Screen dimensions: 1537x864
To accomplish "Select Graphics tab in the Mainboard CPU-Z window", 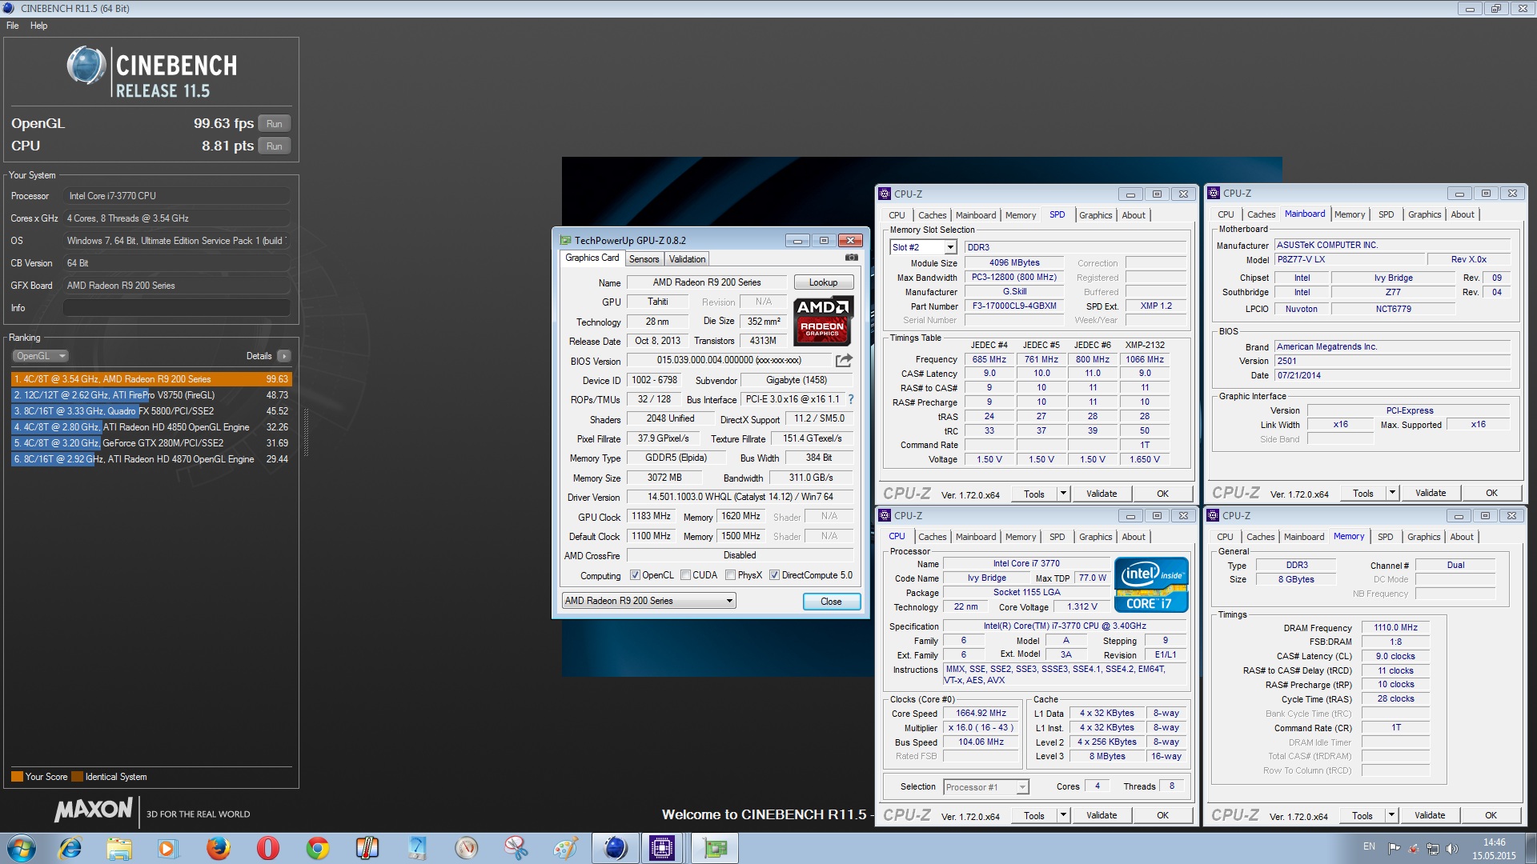I will 1424,214.
